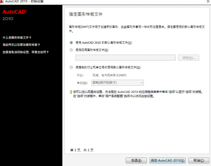Viewport: 211px width, 166px height.
Task: Select the AutoCAD 2010 default template radio option
Action: click(x=71, y=43)
